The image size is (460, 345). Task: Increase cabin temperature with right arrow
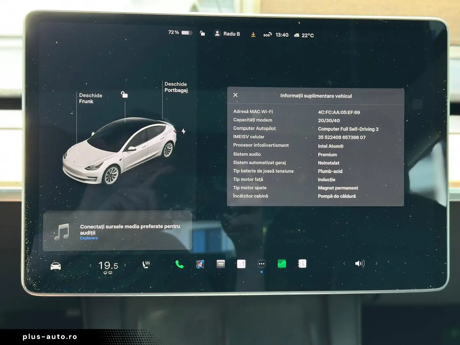[x=125, y=265]
